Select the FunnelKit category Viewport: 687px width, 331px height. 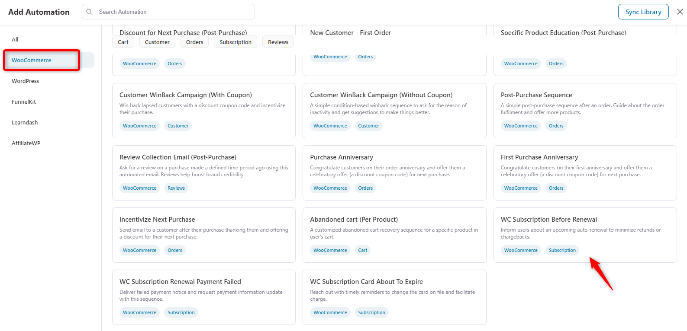coord(24,102)
